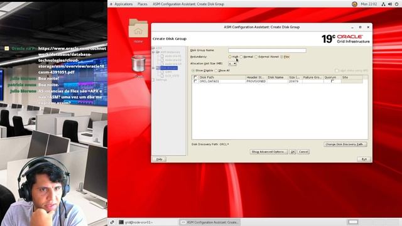Select the ASM root tree node
This screenshot has width=402, height=226.
(159, 48)
